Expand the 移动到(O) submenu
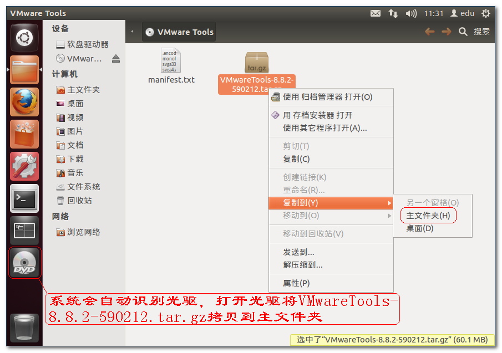The height and width of the screenshot is (353, 502). point(331,216)
